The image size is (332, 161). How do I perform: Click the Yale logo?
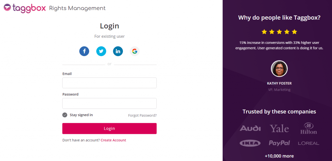(x=279, y=128)
